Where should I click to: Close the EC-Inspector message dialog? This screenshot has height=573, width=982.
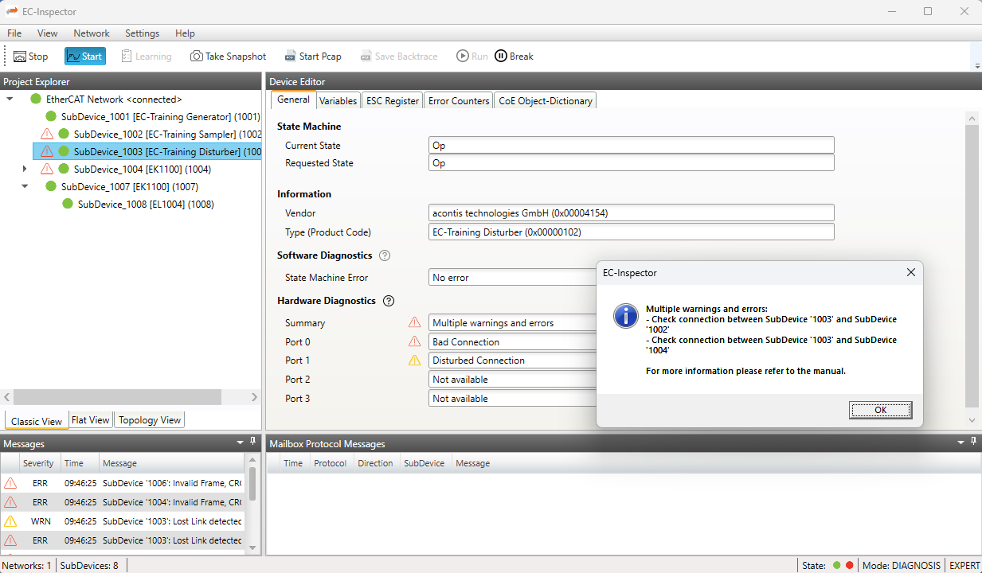911,273
